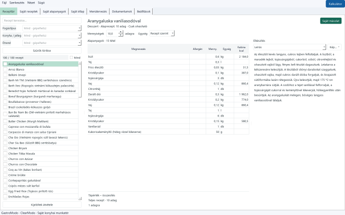Decrease the Mennyiségek portion count

coord(121,35)
